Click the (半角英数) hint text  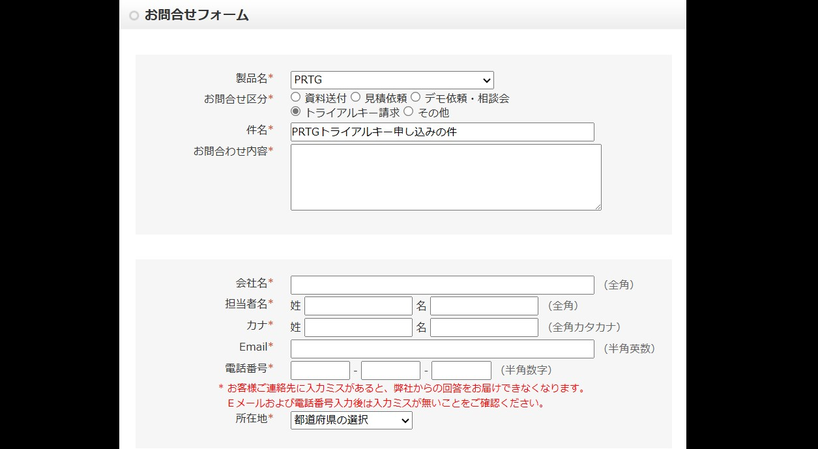click(x=629, y=349)
